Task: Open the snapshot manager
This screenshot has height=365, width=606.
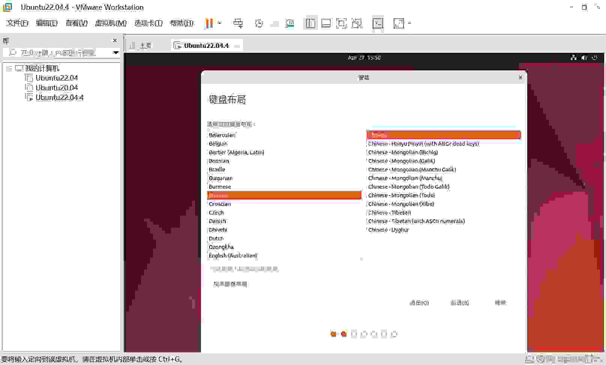Action: [289, 23]
